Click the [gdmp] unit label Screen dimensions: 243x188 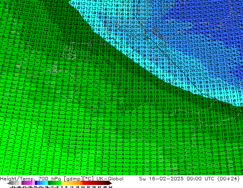click(74, 179)
